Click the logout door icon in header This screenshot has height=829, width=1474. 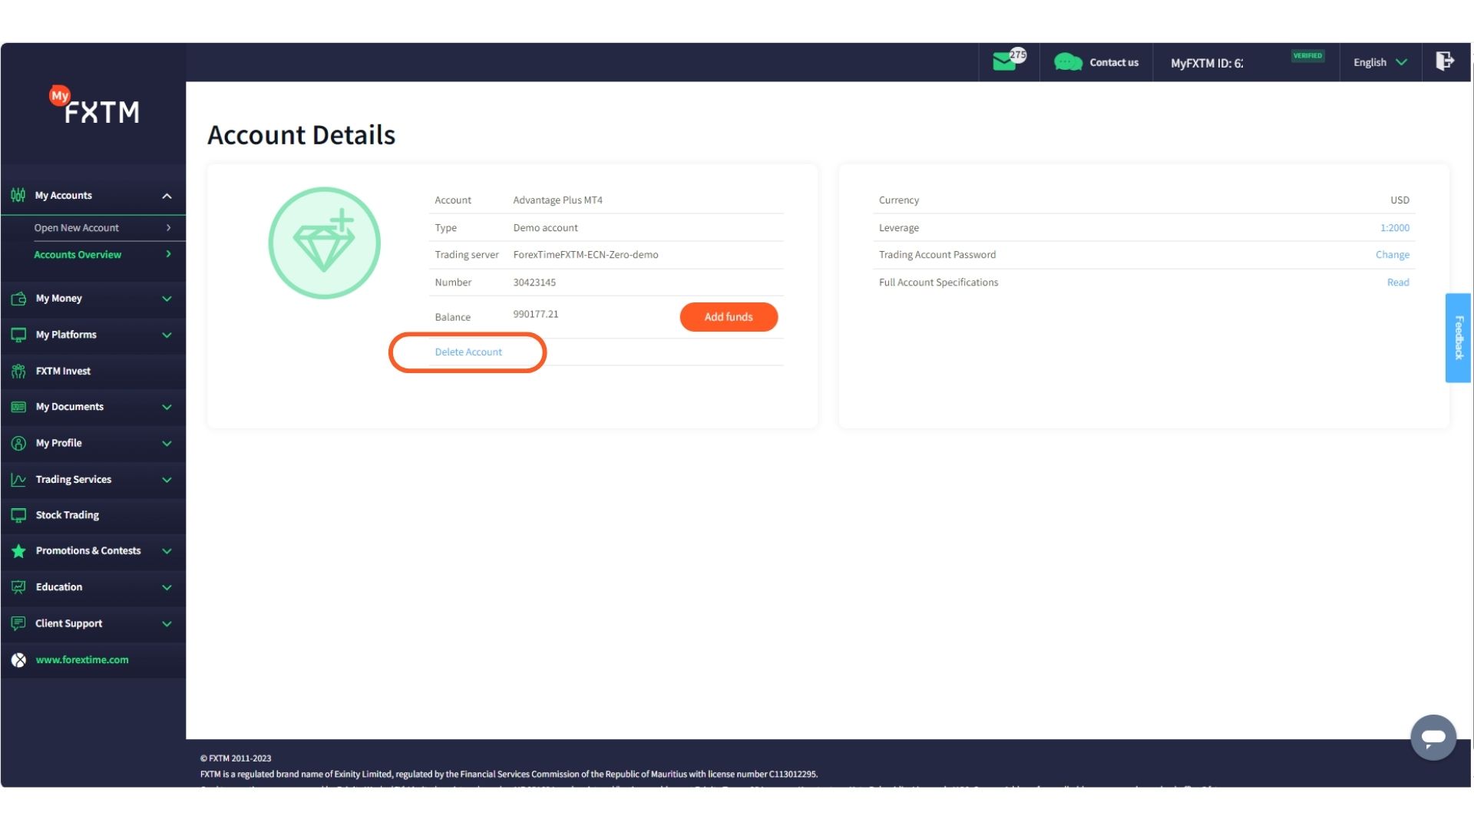[1445, 61]
